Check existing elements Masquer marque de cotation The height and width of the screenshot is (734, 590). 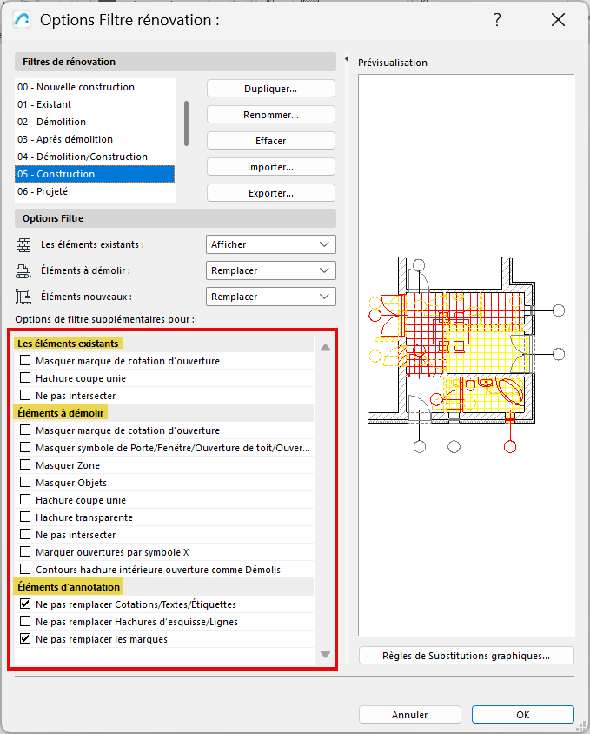tap(25, 360)
